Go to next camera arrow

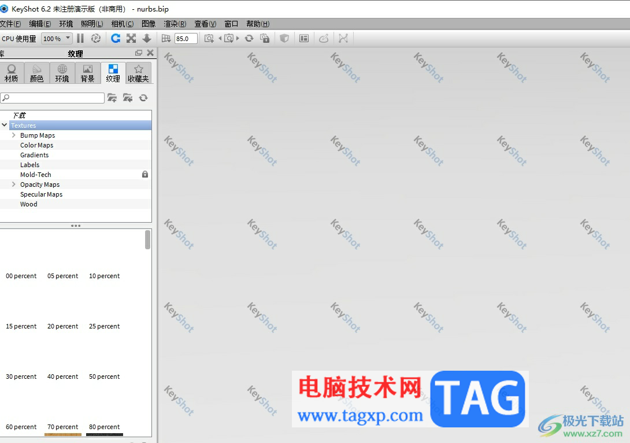pos(238,38)
